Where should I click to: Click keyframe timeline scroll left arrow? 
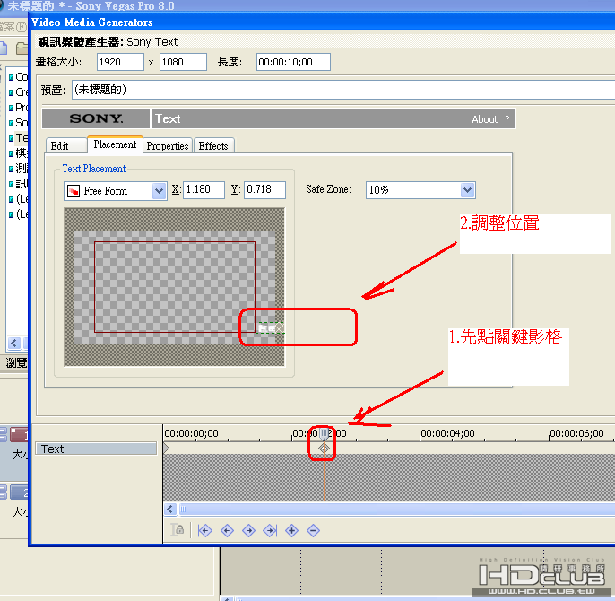click(x=169, y=510)
